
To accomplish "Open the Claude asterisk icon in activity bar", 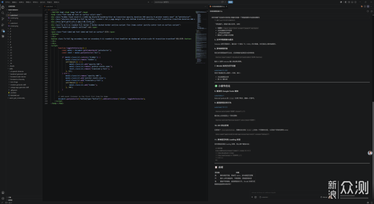I will [3, 36].
